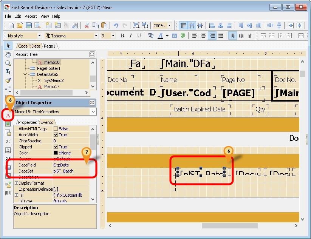This screenshot has height=239, width=311.
Task: Activate the Zoom magnifier tool
Action: pos(8,63)
